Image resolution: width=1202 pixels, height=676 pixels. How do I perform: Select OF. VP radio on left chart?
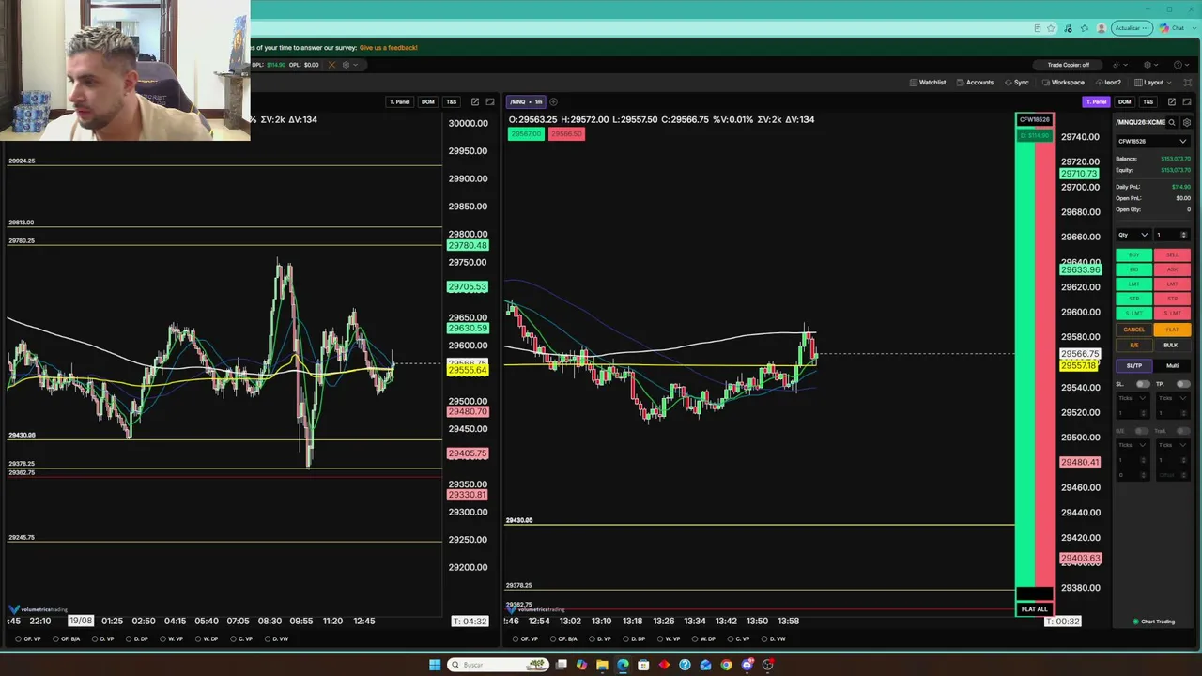coord(28,639)
